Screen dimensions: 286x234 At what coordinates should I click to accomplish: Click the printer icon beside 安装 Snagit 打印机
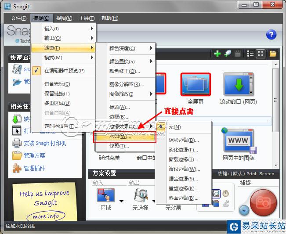(17, 143)
